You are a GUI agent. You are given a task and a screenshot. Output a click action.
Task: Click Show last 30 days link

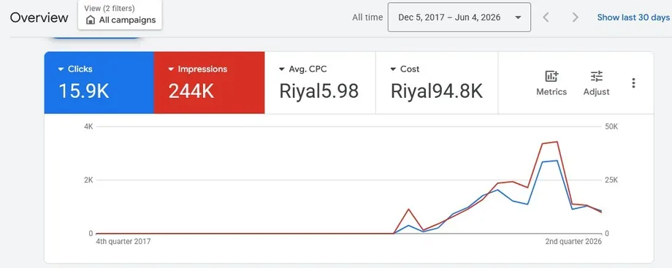[x=633, y=18]
